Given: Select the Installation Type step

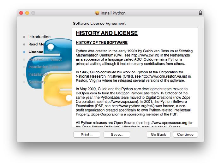Looking at the screenshot, I should [44, 67].
